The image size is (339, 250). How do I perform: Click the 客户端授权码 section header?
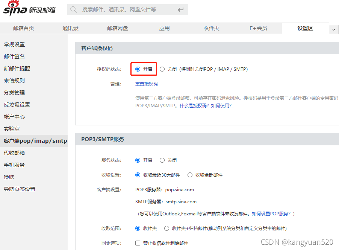tap(97, 48)
